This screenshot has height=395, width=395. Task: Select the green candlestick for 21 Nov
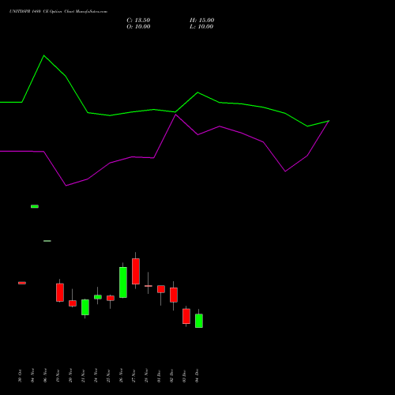(85, 307)
